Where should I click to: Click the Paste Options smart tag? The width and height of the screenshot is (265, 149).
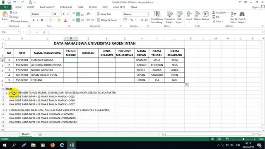(187, 84)
